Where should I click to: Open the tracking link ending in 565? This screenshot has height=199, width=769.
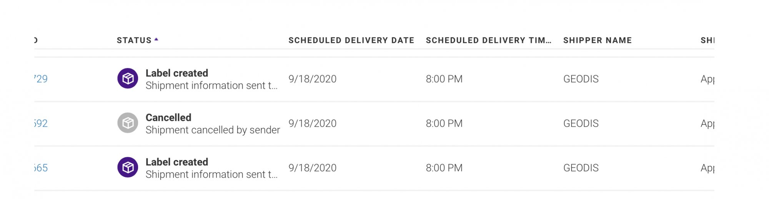41,168
